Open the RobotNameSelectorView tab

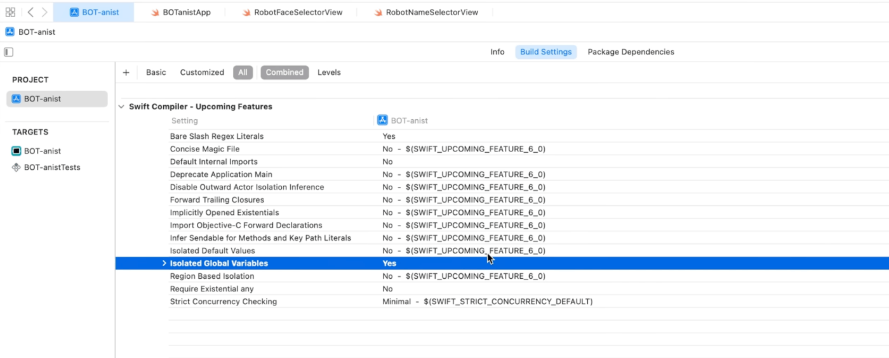(x=426, y=12)
